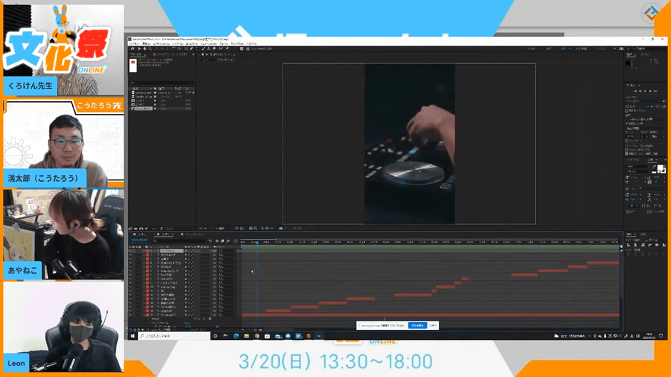Open Google Chrome from the taskbar
Screen dimensions: 671x377
pos(256,336)
